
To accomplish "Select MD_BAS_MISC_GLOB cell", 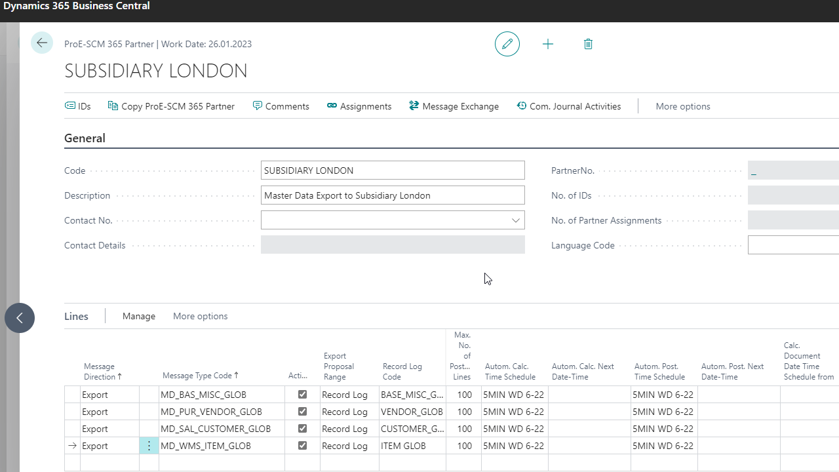I will tap(222, 395).
